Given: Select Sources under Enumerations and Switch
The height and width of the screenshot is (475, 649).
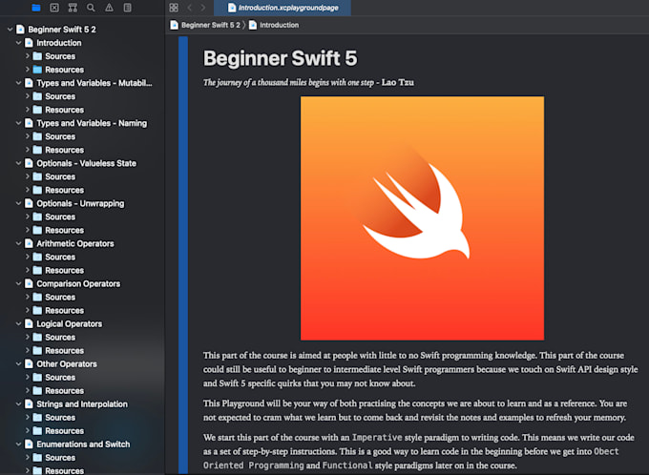Looking at the screenshot, I should [x=60, y=457].
